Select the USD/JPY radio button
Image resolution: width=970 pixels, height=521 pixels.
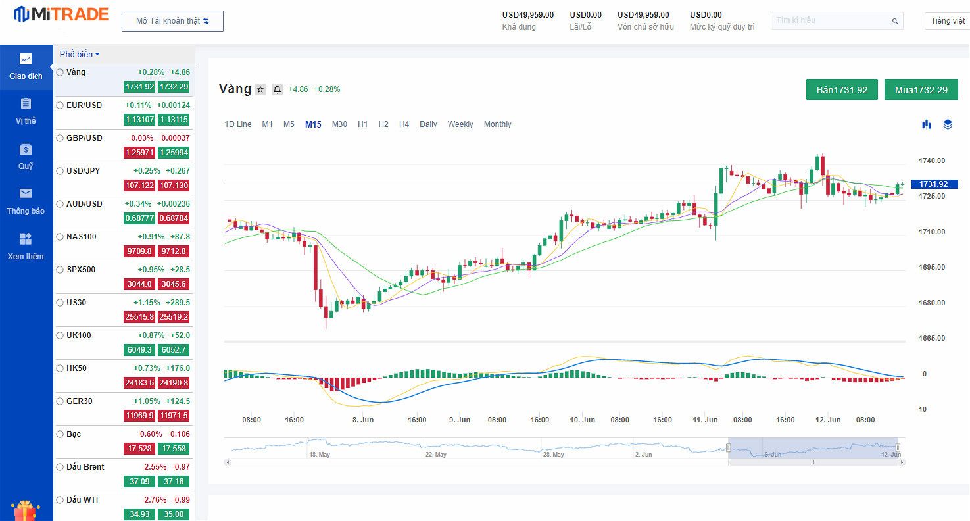[x=61, y=171]
